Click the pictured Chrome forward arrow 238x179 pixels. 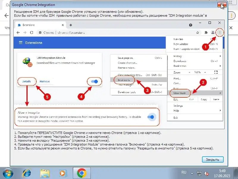[25, 33]
